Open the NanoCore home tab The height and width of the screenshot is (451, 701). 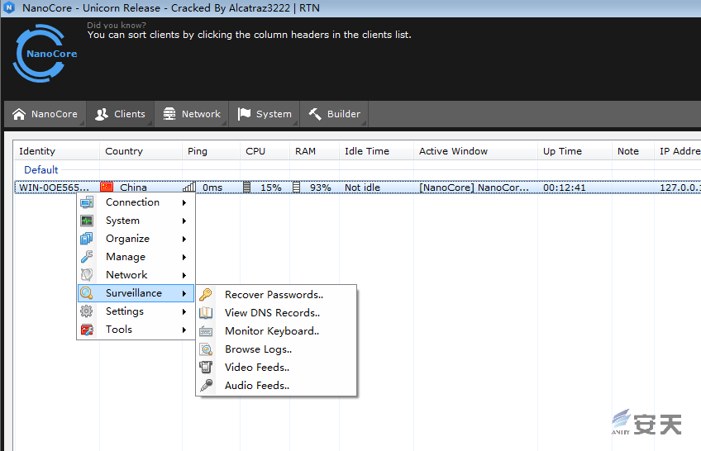click(x=45, y=114)
